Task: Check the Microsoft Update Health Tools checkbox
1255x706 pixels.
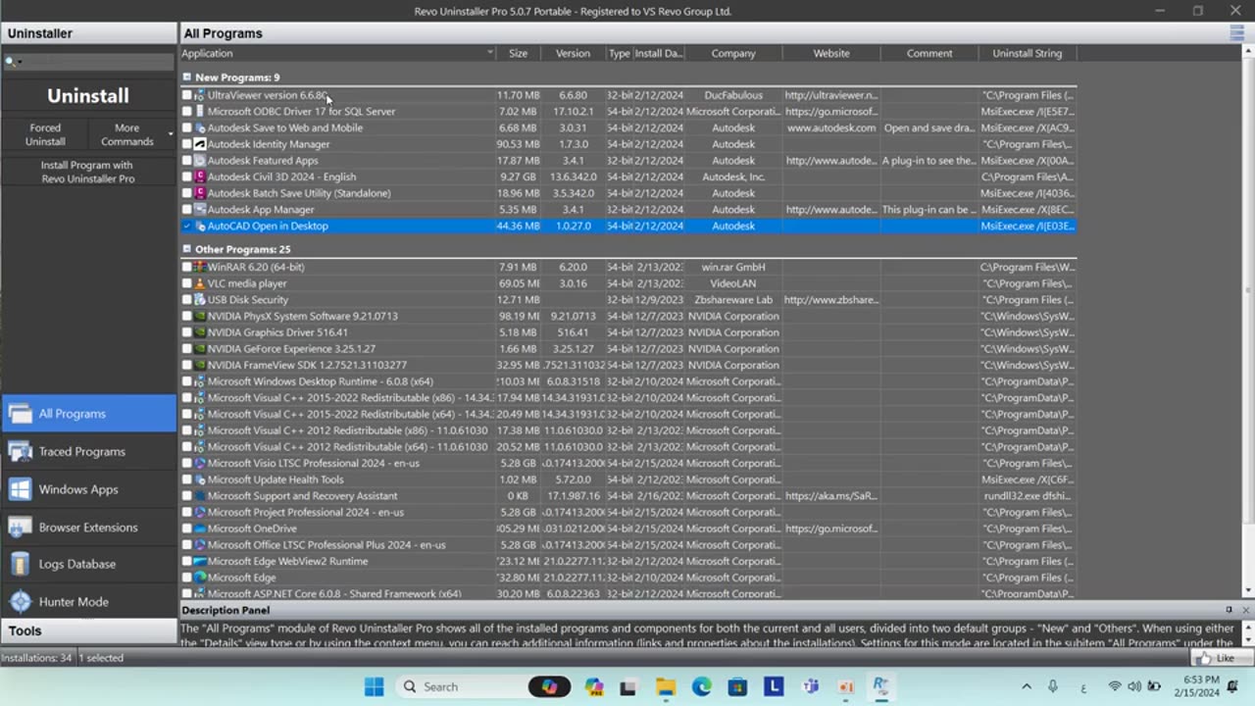Action: click(187, 479)
